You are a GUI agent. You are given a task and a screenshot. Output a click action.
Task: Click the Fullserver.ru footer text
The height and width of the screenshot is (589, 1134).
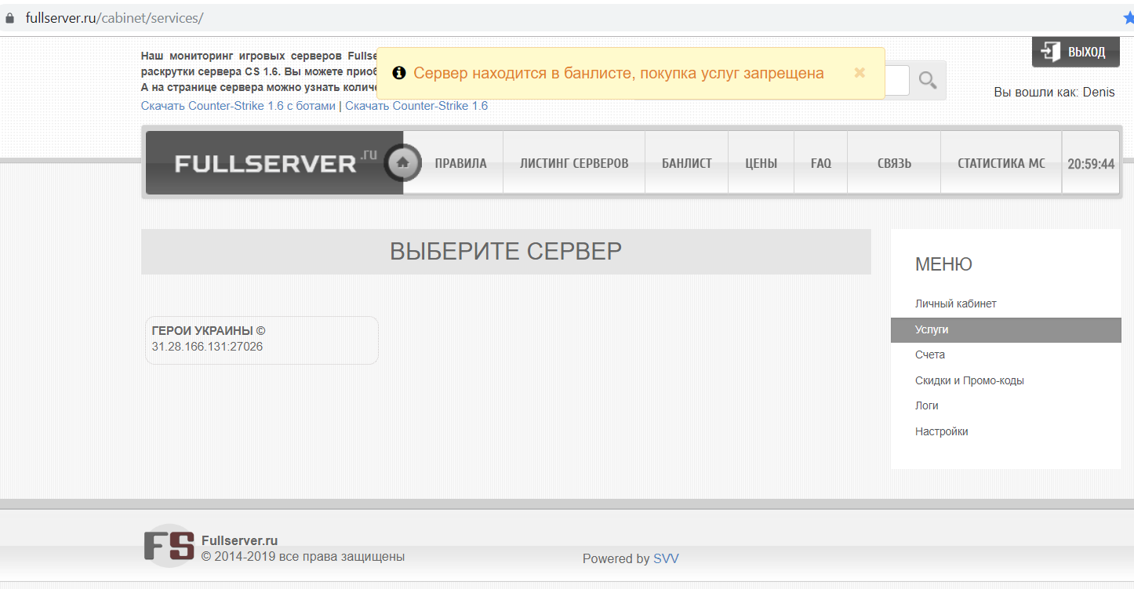tap(239, 540)
